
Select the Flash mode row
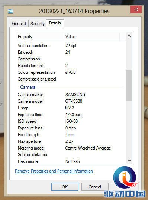(71, 161)
